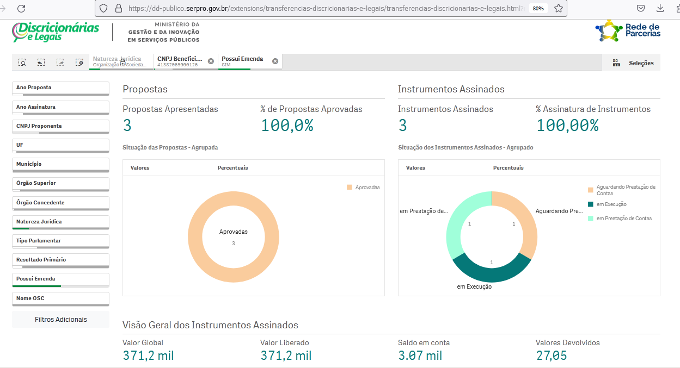Expand the Município filter
680x368 pixels.
tap(60, 164)
